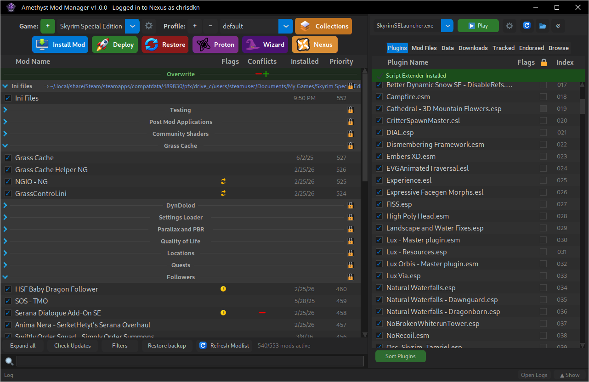Image resolution: width=589 pixels, height=382 pixels.
Task: Open the Data tab
Action: click(x=447, y=48)
